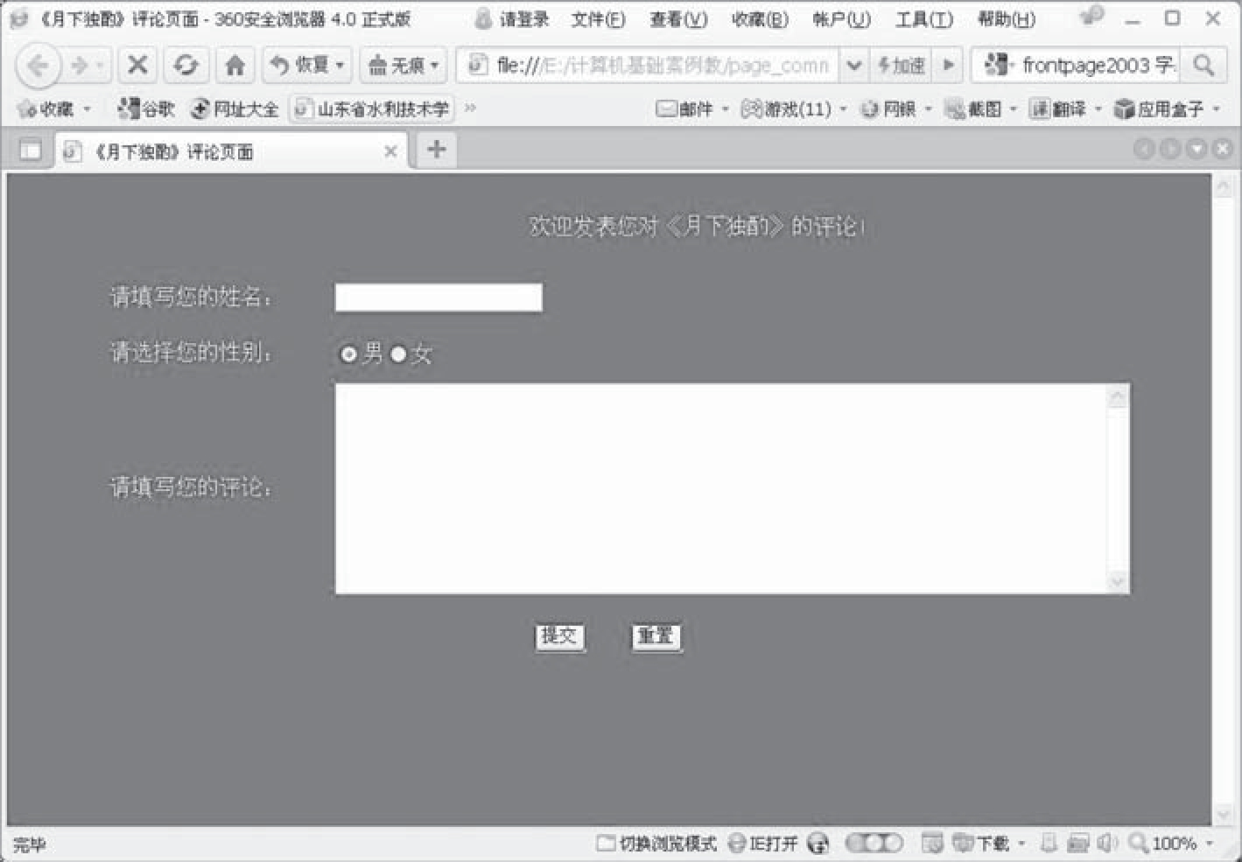Screen dimensions: 1242x862
Task: Click the skin icon in title bar
Action: (1091, 16)
